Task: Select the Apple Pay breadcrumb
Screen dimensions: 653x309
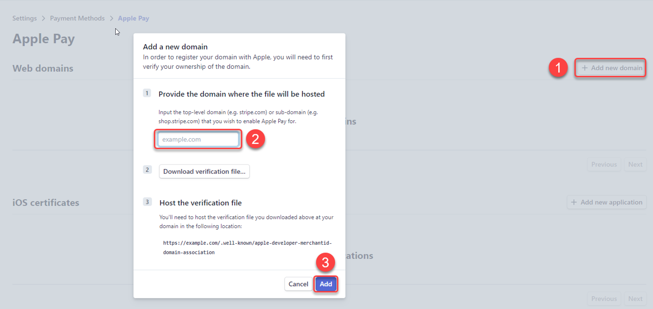Action: tap(133, 18)
